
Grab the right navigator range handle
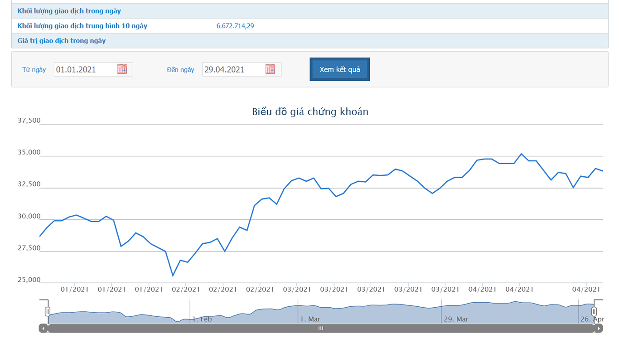point(594,311)
